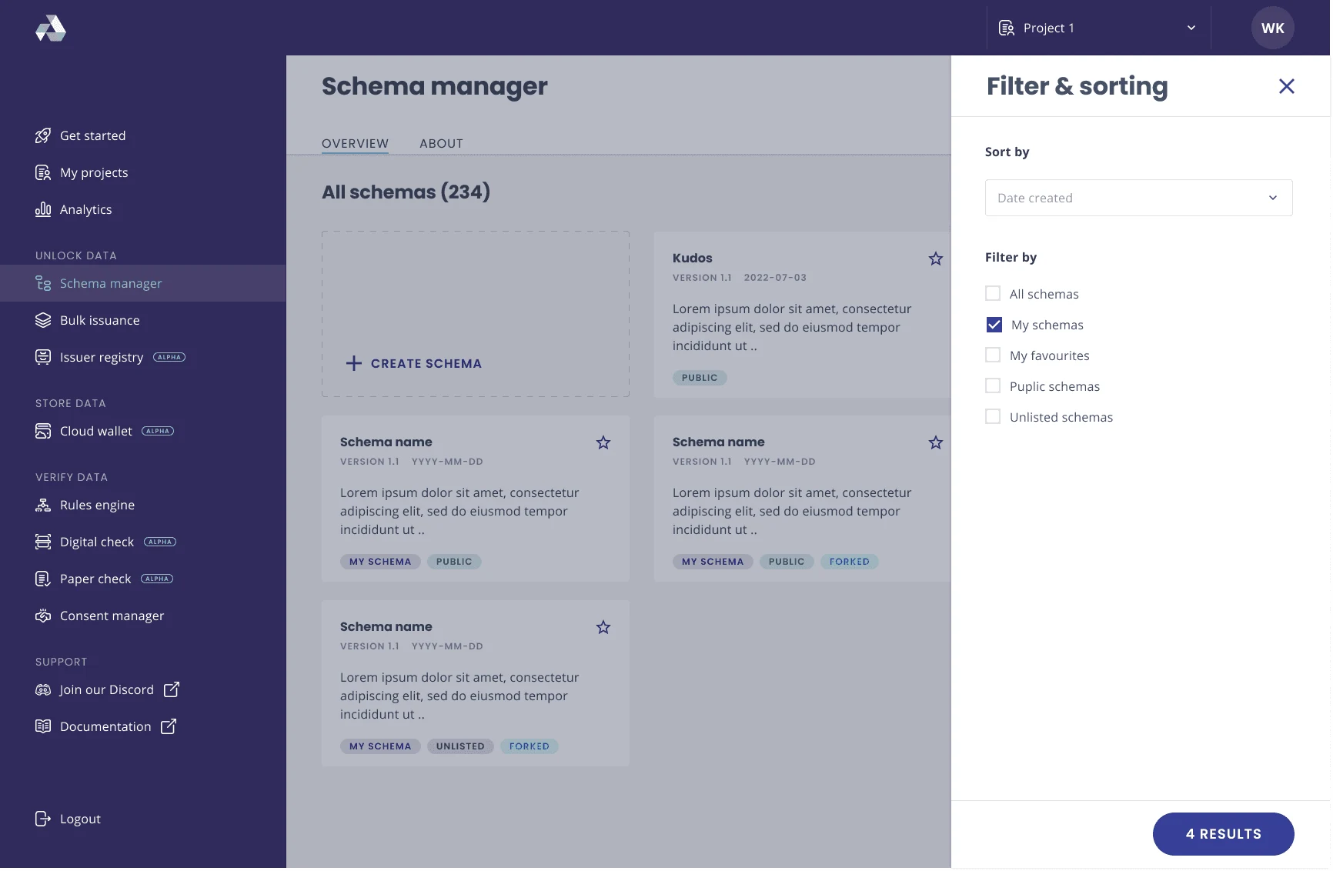Click Paper check icon
The image size is (1333, 871).
[x=43, y=579]
